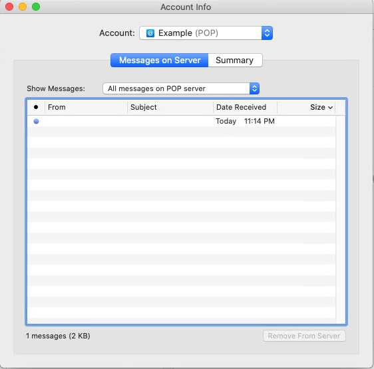Open the All messages on POP server dropdown
374x369 pixels.
coord(181,88)
